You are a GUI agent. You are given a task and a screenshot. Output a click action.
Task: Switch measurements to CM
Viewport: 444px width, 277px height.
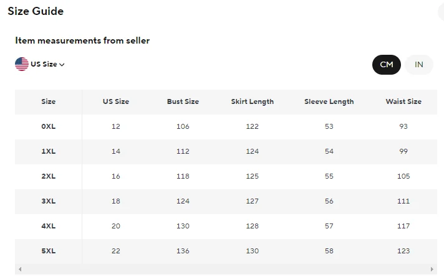(x=387, y=65)
